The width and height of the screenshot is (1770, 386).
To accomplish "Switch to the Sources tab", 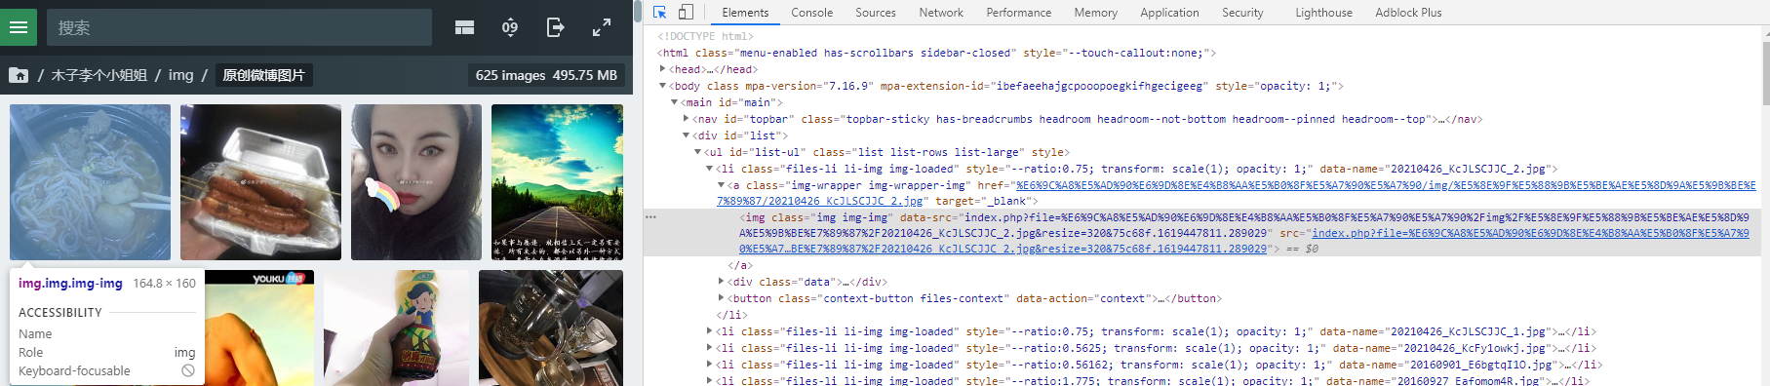I will point(876,13).
